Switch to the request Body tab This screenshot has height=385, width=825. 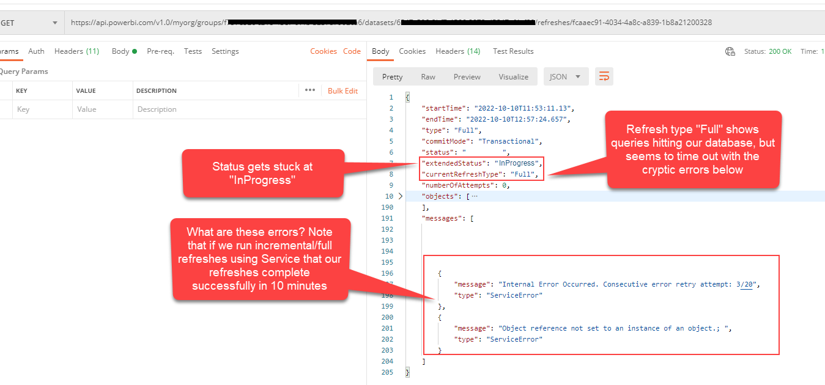click(124, 51)
